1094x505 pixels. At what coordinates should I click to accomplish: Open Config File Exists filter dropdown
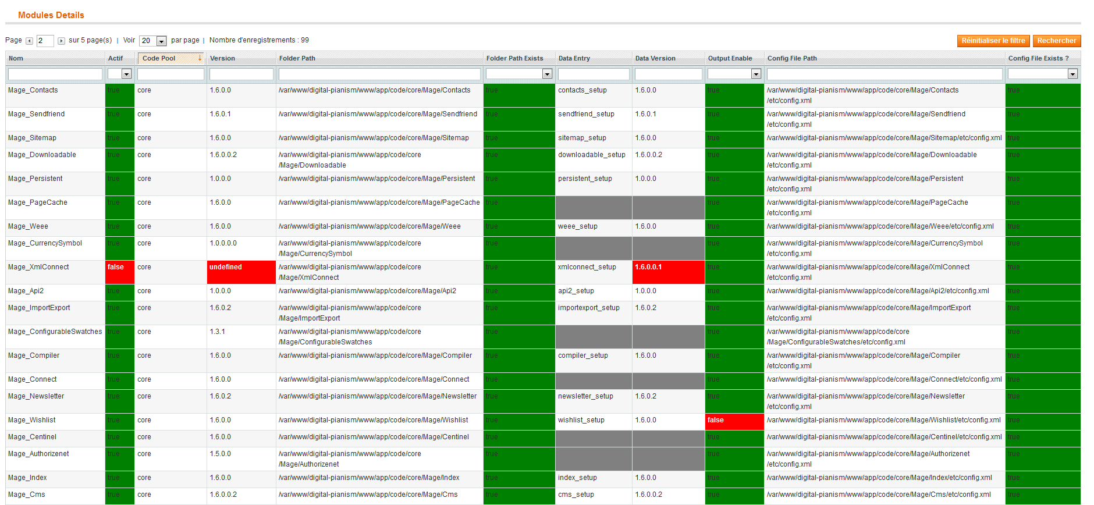[1043, 74]
